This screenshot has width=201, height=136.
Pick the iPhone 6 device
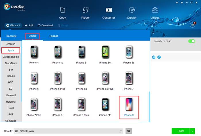[x=34, y=81]
